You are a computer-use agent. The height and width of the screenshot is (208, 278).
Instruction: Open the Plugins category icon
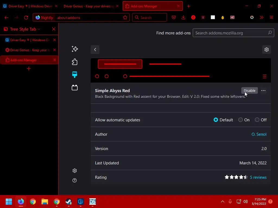[75, 87]
